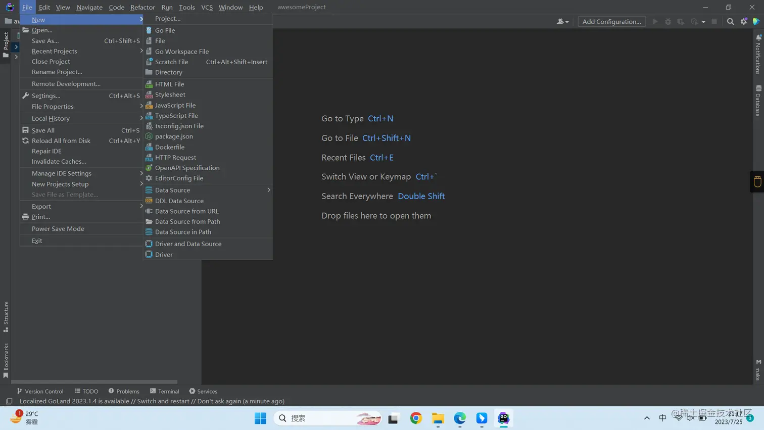
Task: Open the Services tool tab
Action: 203,391
